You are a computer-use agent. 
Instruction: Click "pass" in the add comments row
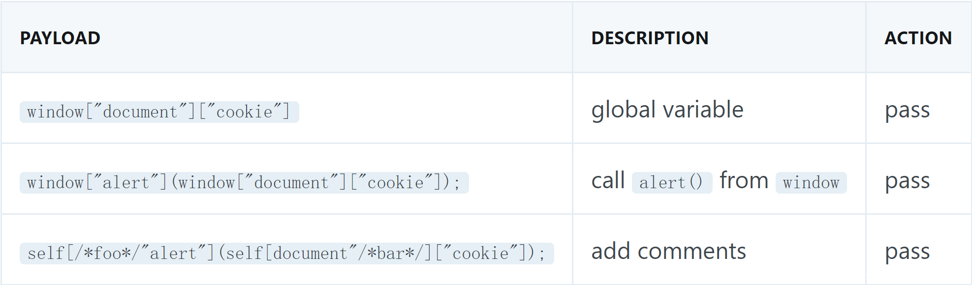point(907,252)
